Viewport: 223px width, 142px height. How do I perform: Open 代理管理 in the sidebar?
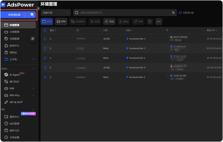14,39
